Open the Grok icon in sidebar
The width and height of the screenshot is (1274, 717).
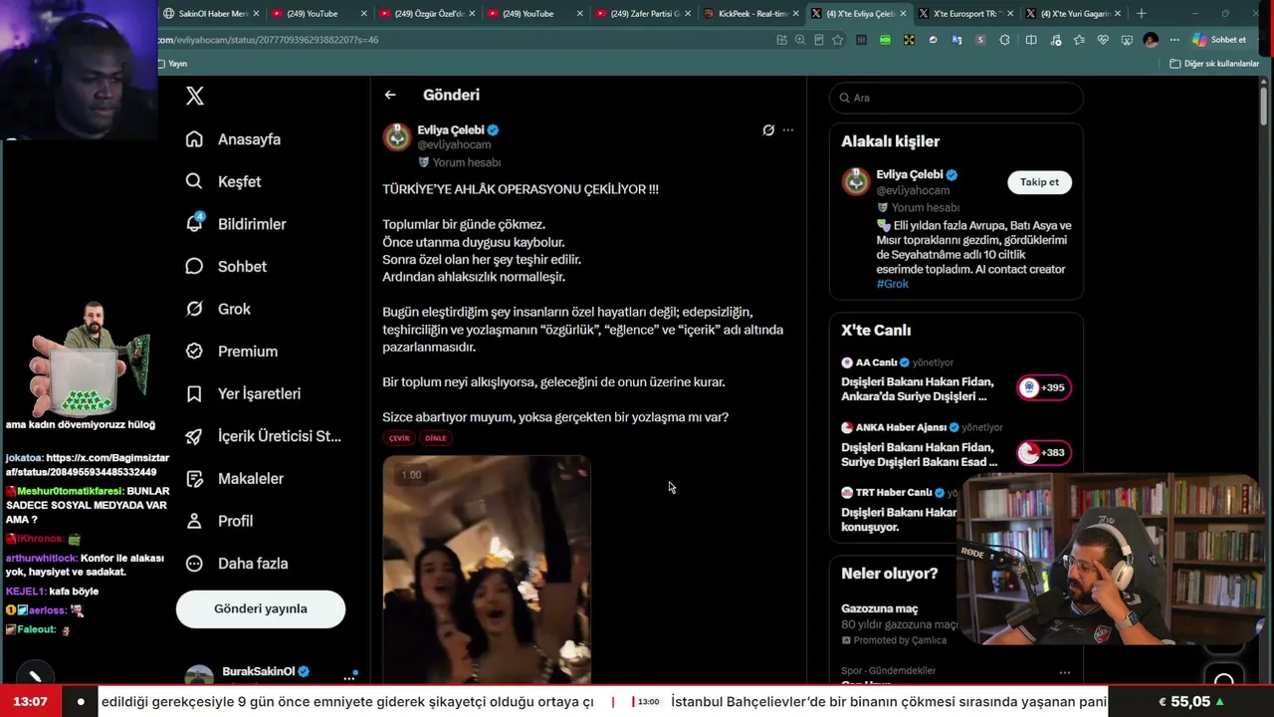[x=194, y=309]
